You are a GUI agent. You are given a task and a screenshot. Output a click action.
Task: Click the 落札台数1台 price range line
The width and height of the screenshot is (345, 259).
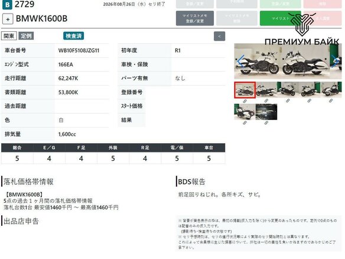(x=61, y=208)
